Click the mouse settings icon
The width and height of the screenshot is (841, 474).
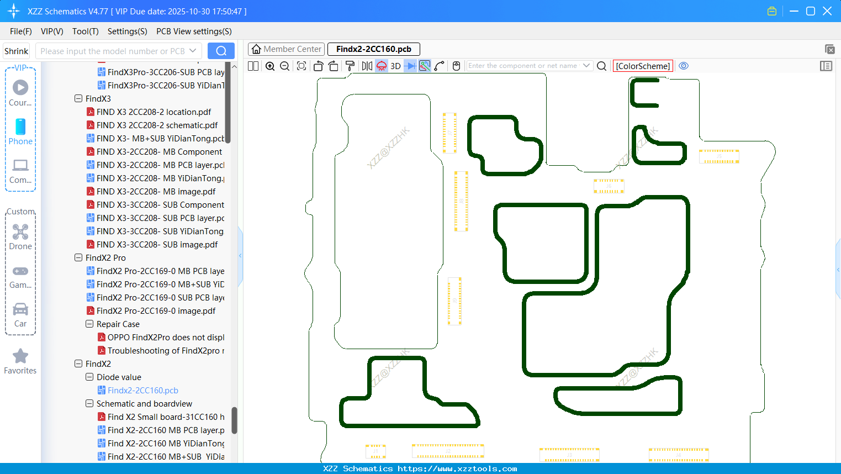[x=456, y=66]
